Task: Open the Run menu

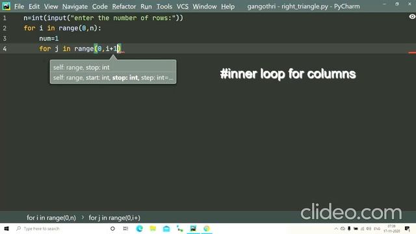Action: 146,6
